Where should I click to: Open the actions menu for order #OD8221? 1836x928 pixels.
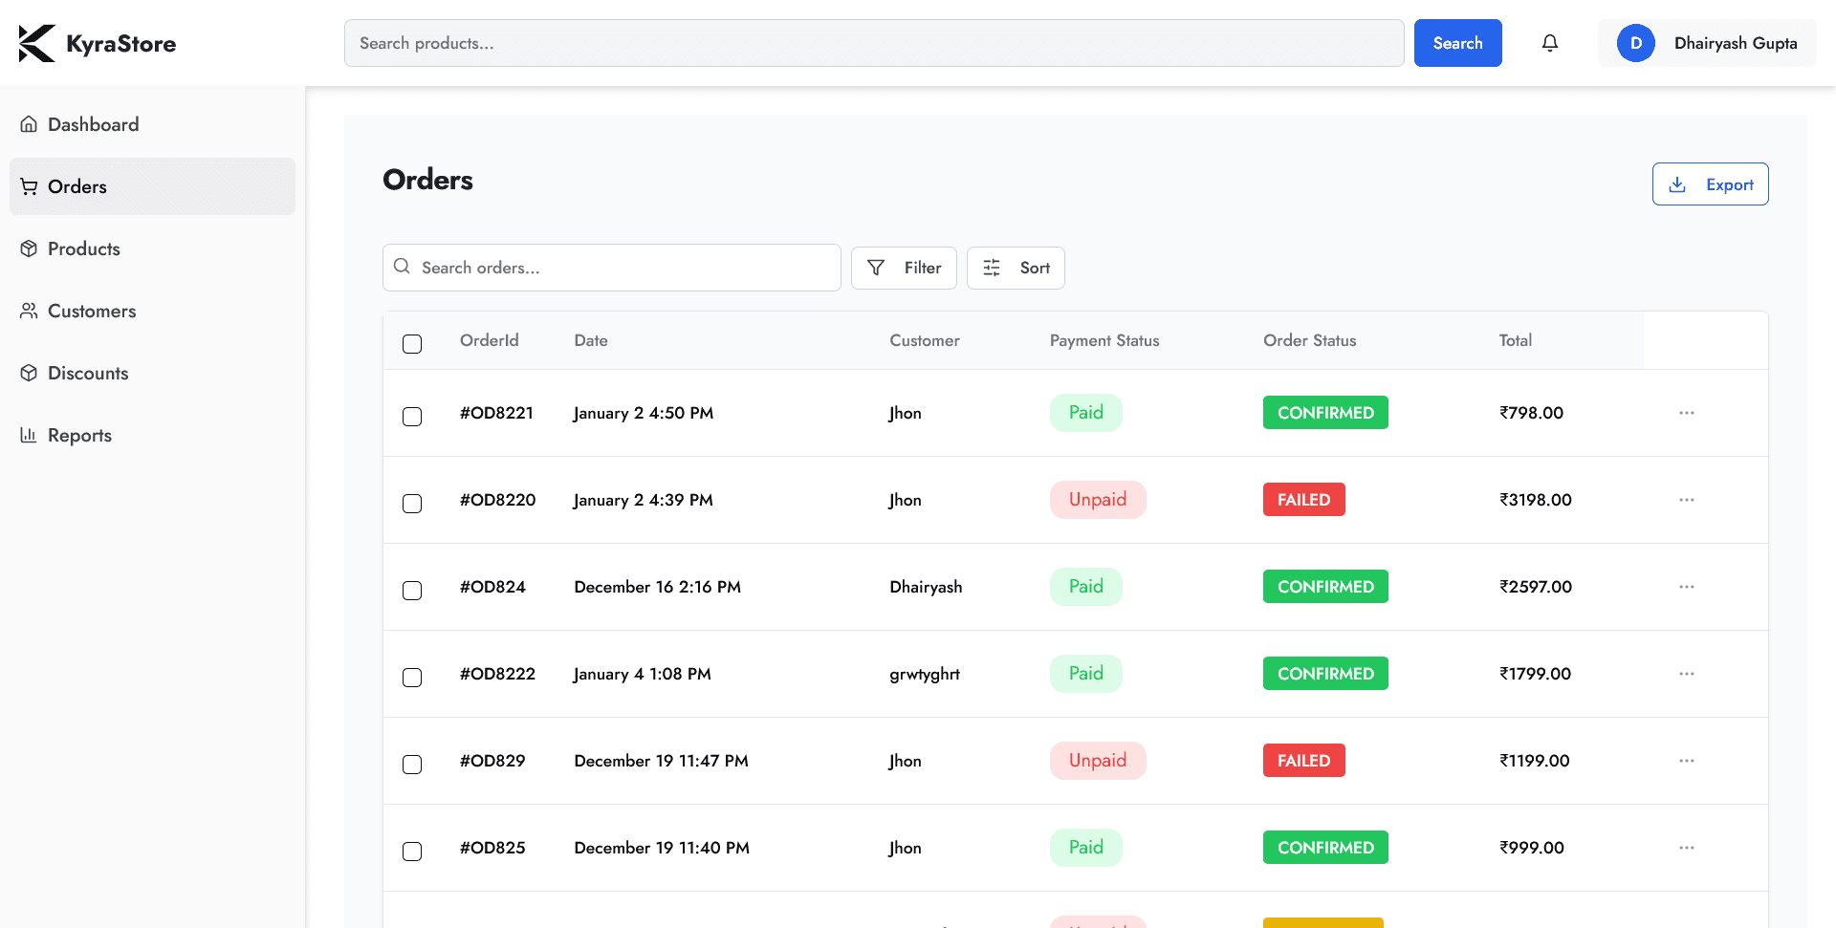[1687, 413]
